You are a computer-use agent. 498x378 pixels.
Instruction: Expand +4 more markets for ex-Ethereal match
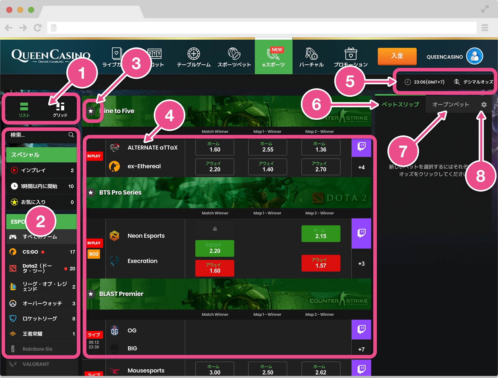click(361, 167)
